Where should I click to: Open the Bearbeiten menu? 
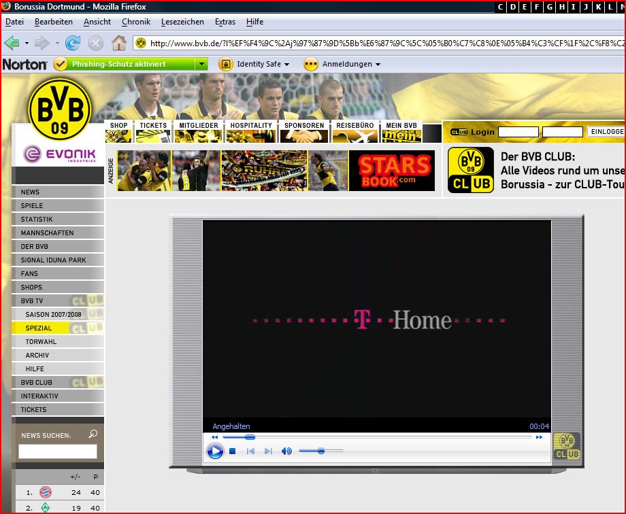point(54,22)
